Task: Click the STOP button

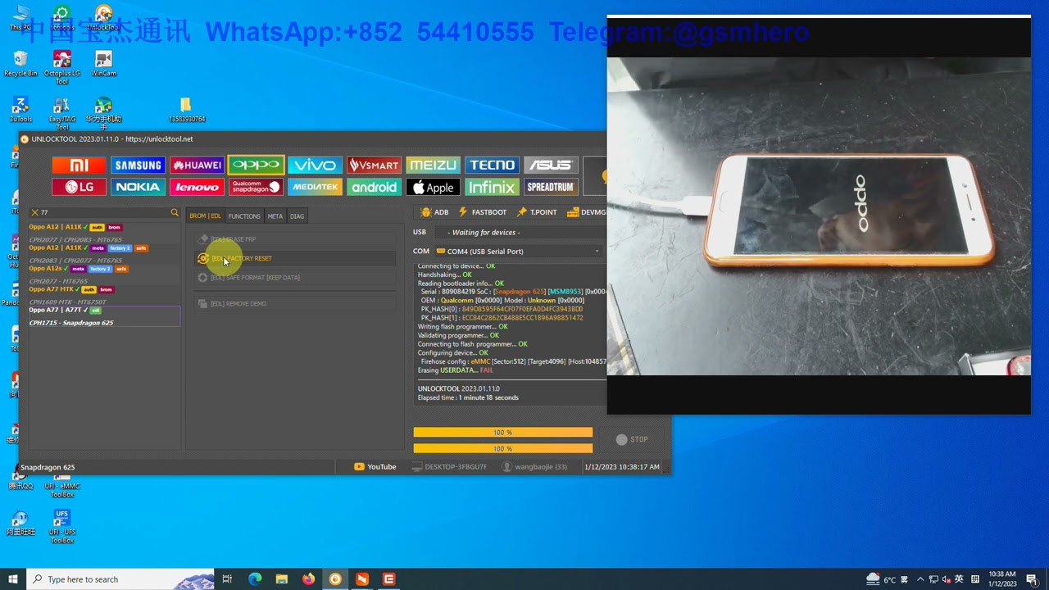Action: 632,439
